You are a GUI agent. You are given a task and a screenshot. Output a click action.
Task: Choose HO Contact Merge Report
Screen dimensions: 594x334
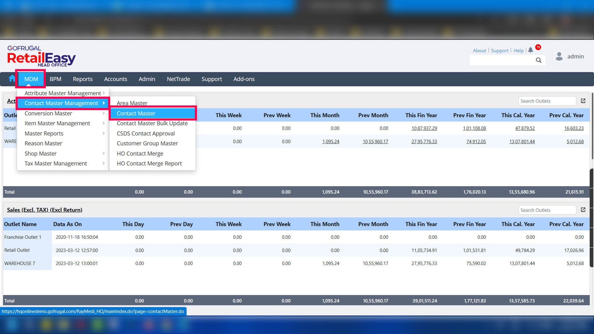point(149,163)
